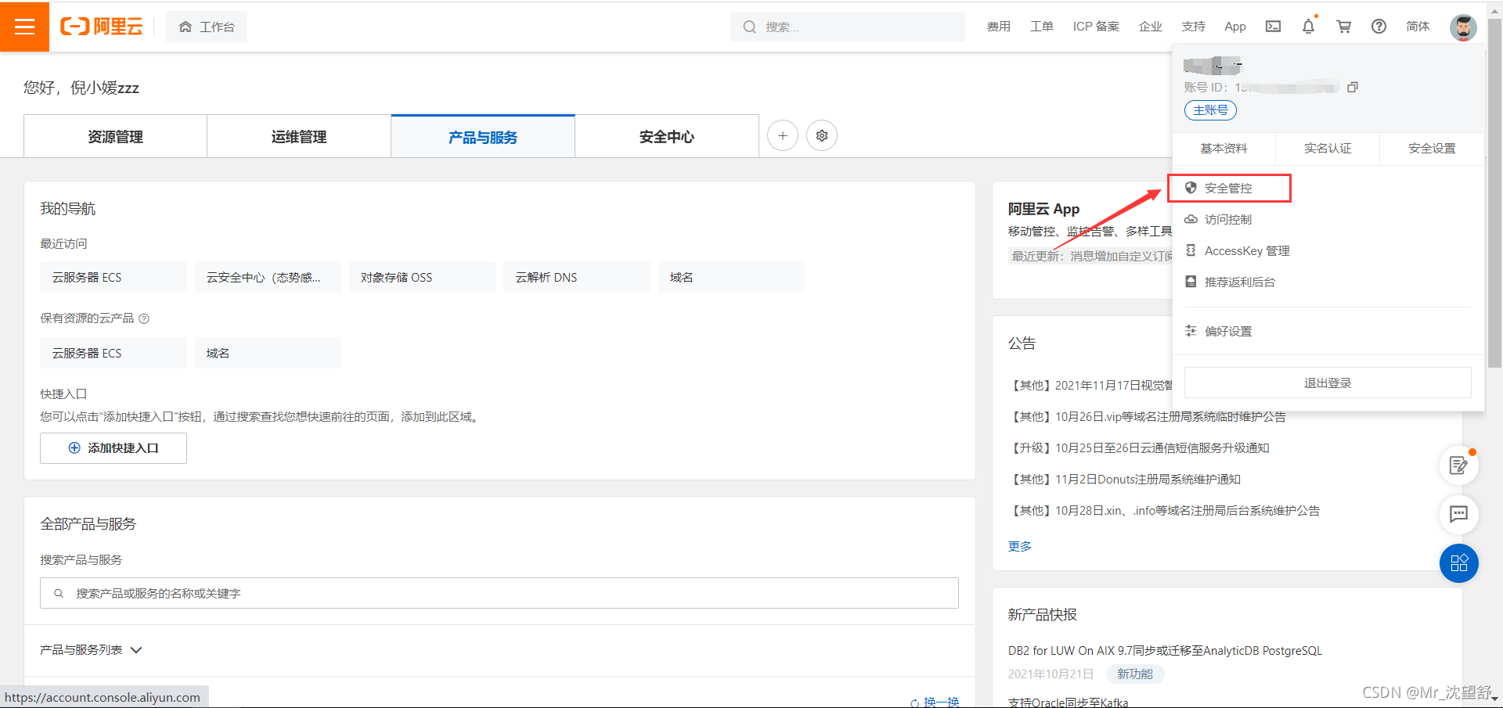Open 安全设置 in account panel
This screenshot has height=708, width=1503.
(1432, 149)
